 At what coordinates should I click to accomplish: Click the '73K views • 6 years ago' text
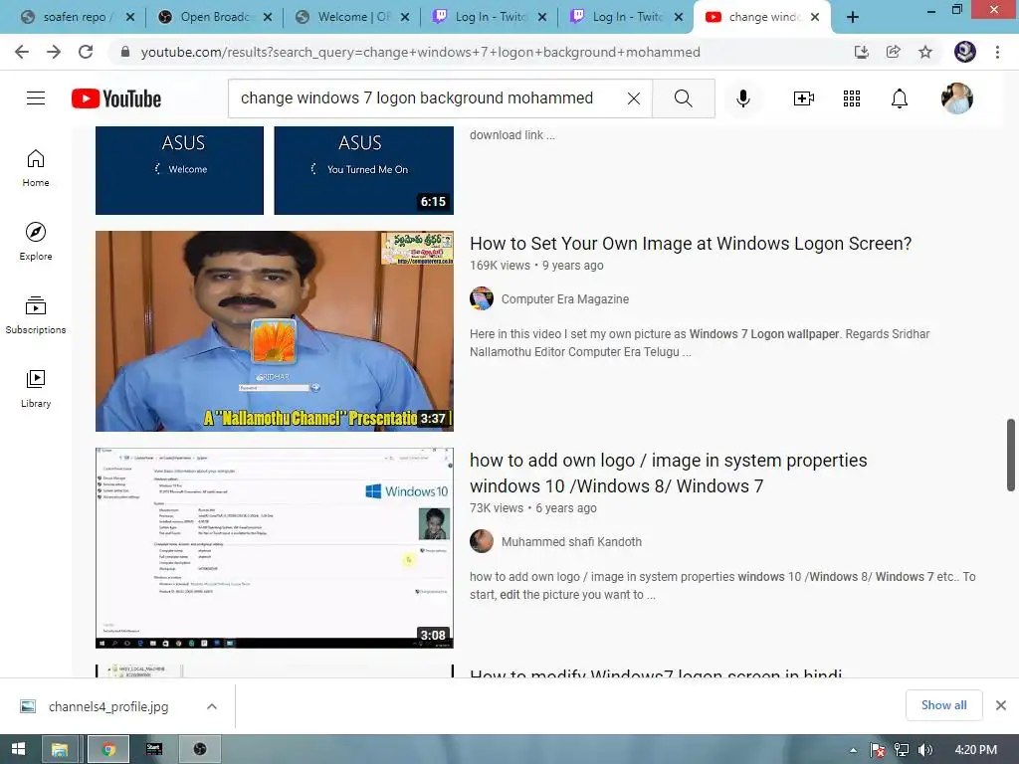[533, 508]
